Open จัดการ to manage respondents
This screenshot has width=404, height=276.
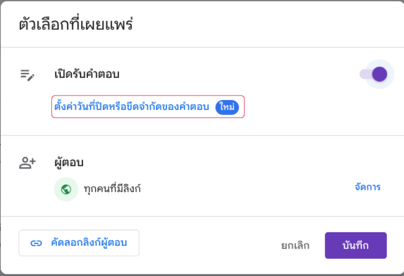pos(367,187)
